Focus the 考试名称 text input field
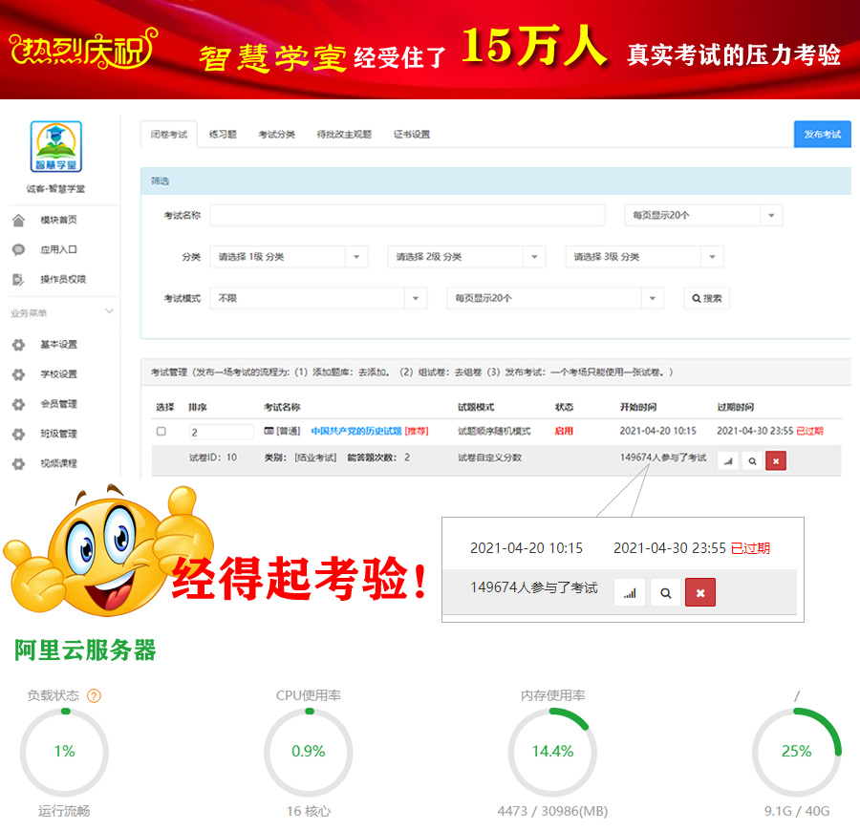860x831 pixels. [407, 216]
